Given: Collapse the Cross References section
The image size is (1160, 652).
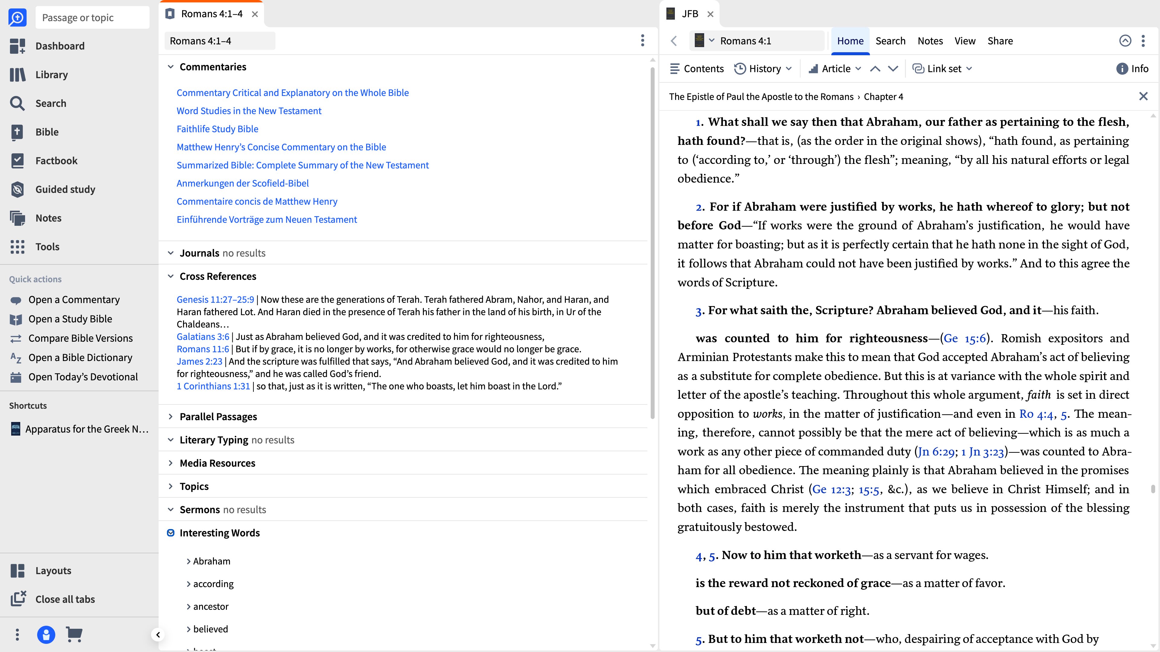Looking at the screenshot, I should pos(171,276).
